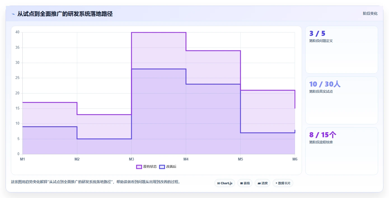Open the 3 / 5 第阶段问题定义 card
The width and height of the screenshot is (389, 198).
[341, 50]
